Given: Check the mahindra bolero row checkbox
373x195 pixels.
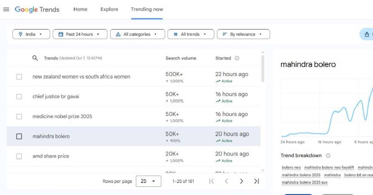Looking at the screenshot, I should (x=19, y=136).
